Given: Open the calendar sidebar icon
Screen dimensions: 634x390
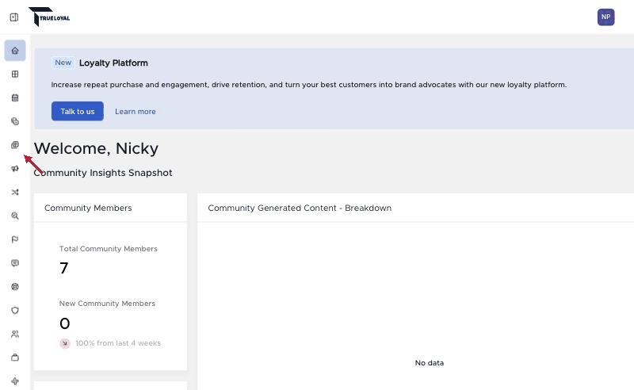Looking at the screenshot, I should coord(15,97).
